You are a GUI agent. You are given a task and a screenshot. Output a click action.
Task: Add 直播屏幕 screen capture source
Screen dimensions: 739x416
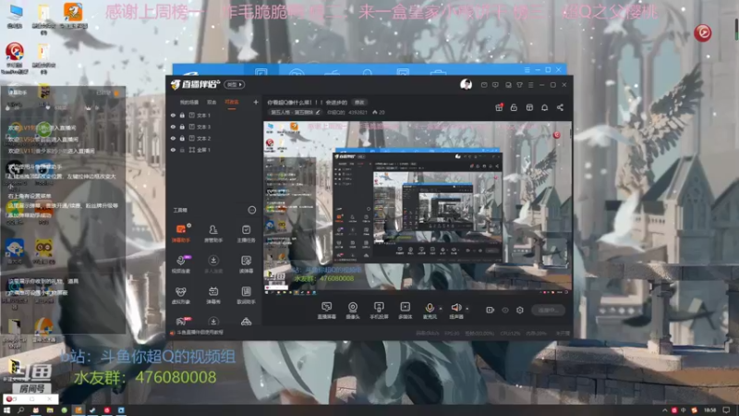point(327,311)
